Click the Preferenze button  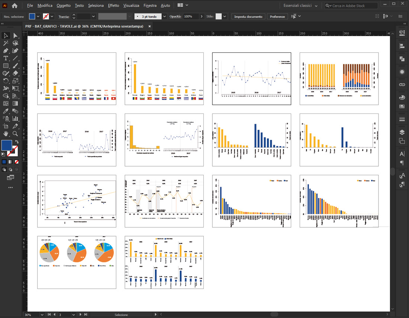[277, 17]
